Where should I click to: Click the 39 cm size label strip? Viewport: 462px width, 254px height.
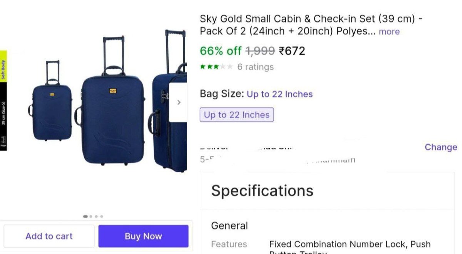click(x=3, y=113)
